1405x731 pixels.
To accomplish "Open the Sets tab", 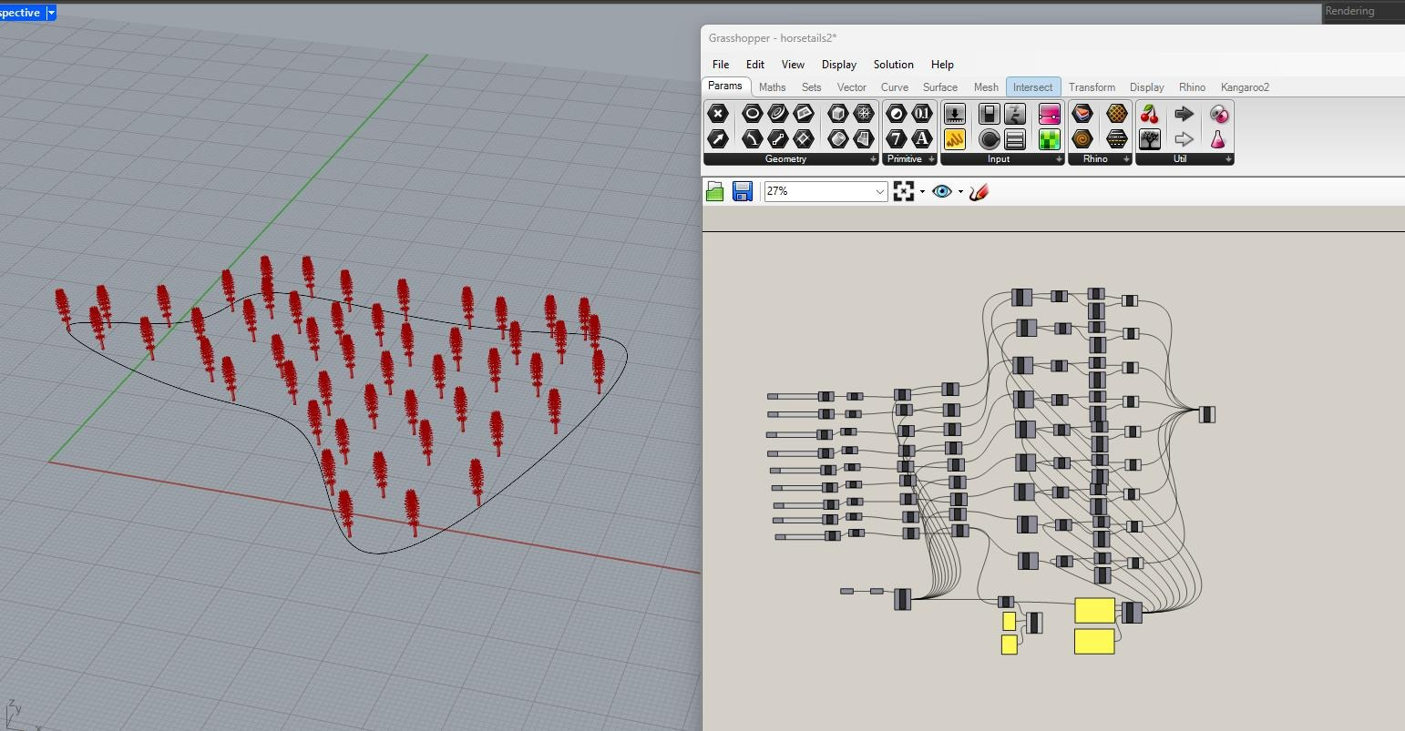I will (811, 87).
